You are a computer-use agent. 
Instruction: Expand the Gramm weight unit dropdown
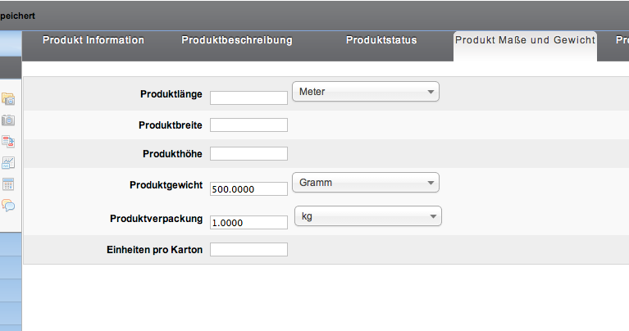click(366, 182)
